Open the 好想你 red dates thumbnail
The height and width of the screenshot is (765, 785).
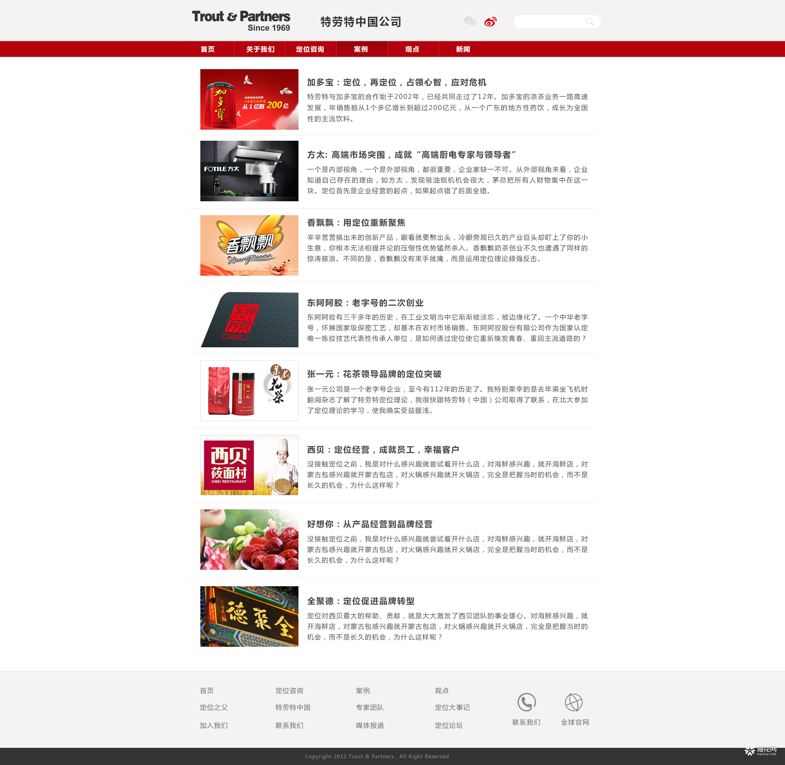click(x=249, y=540)
